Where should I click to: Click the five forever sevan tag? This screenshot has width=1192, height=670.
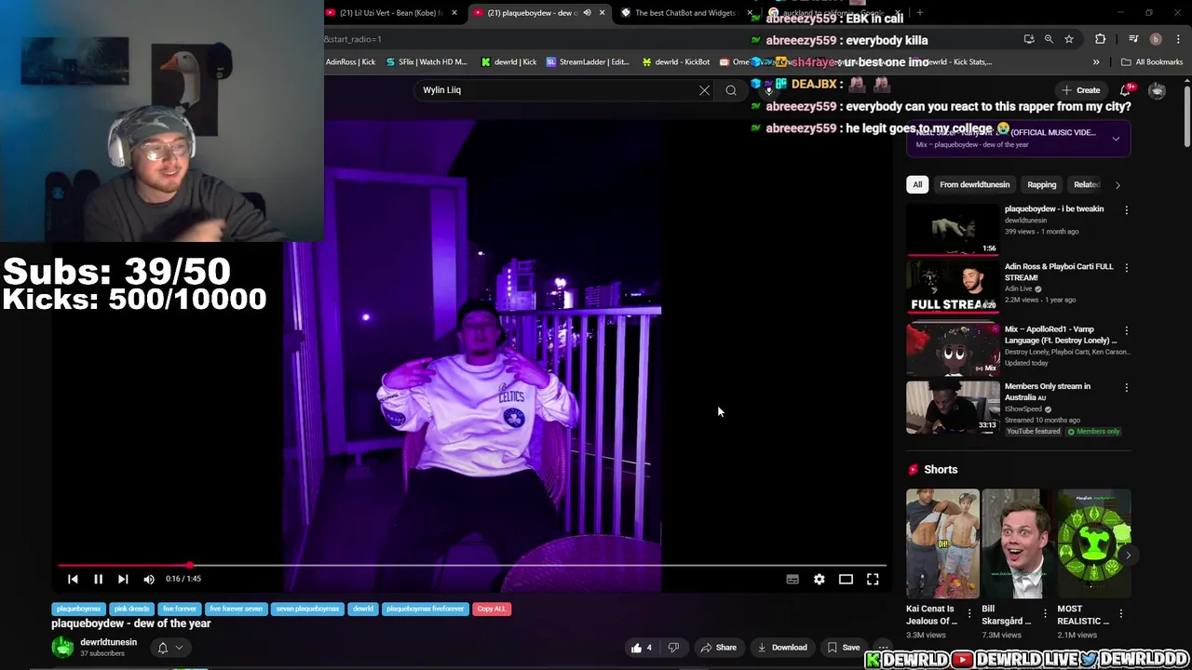(236, 609)
